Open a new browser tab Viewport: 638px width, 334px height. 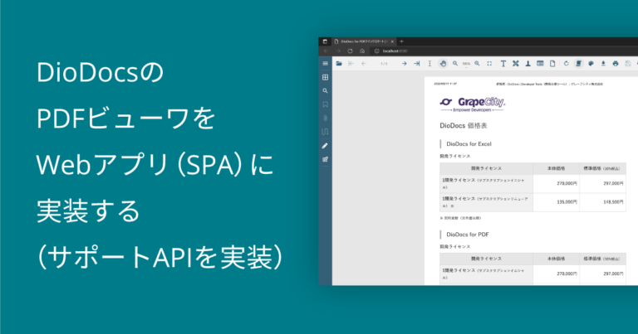point(401,41)
